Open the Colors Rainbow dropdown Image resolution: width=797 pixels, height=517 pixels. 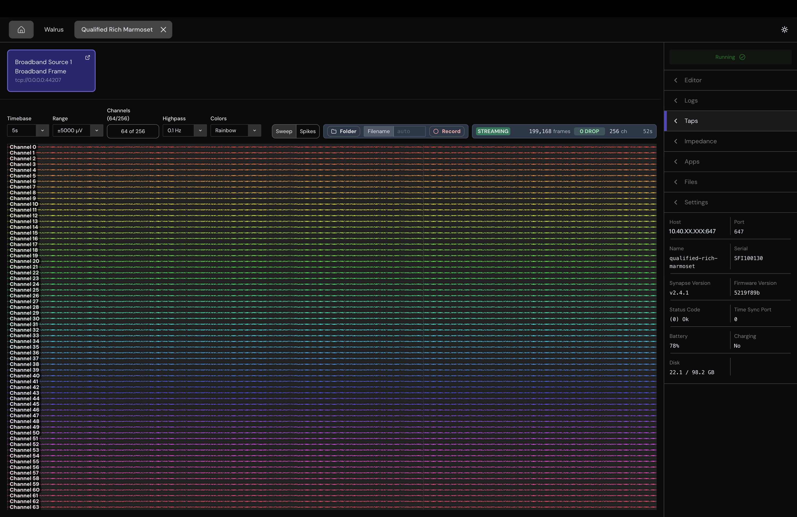[x=236, y=131]
